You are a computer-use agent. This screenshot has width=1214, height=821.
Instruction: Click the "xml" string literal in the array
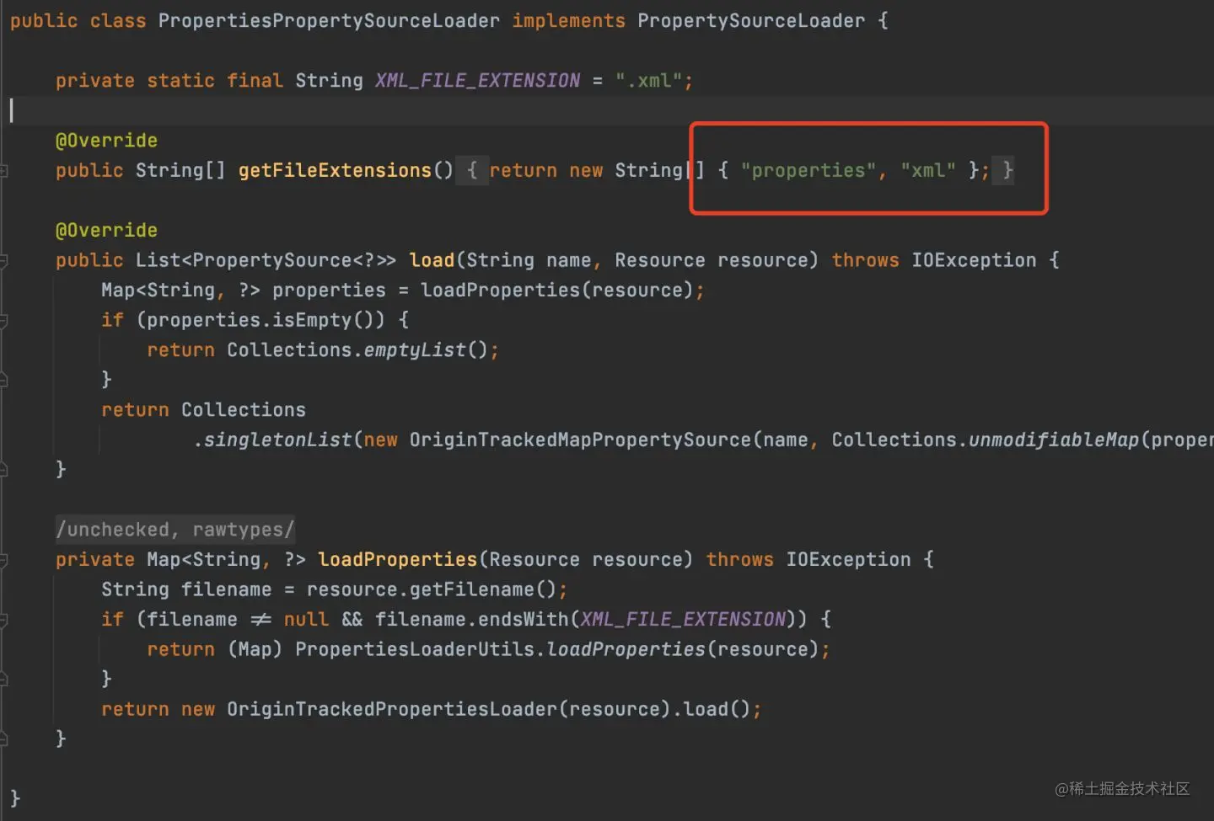point(928,170)
